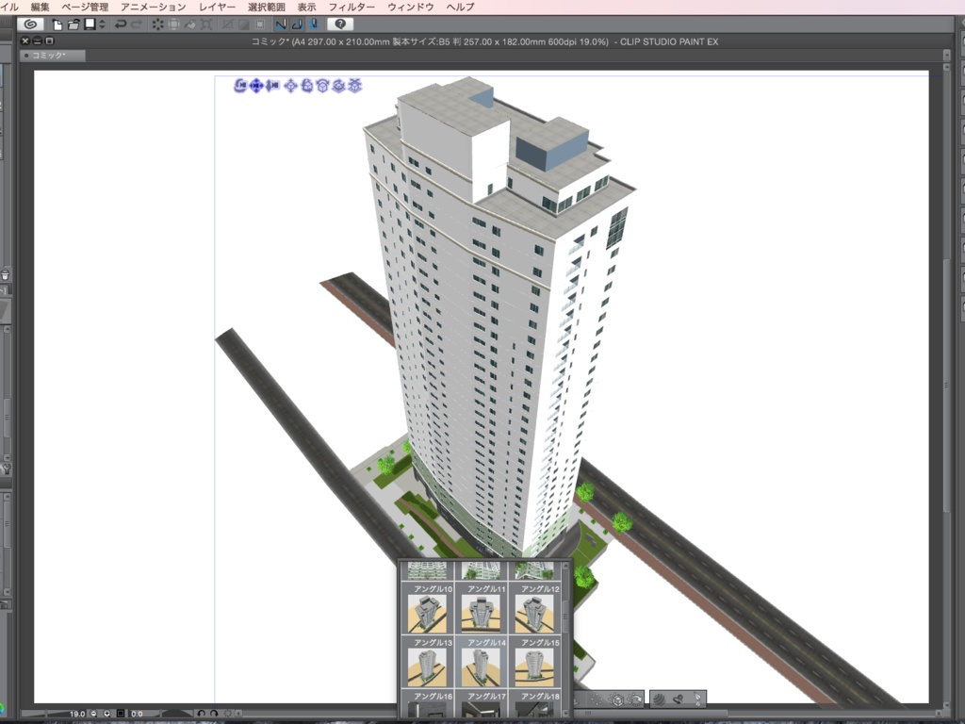
Task: Click the zoom stepper up arrow at bottom
Action: pos(106,714)
